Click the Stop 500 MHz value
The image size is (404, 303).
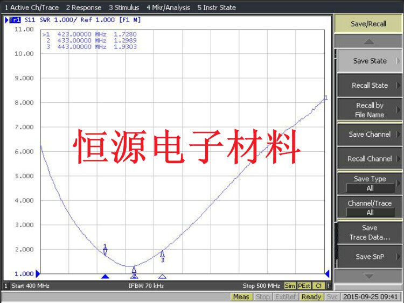pyautogui.click(x=261, y=286)
